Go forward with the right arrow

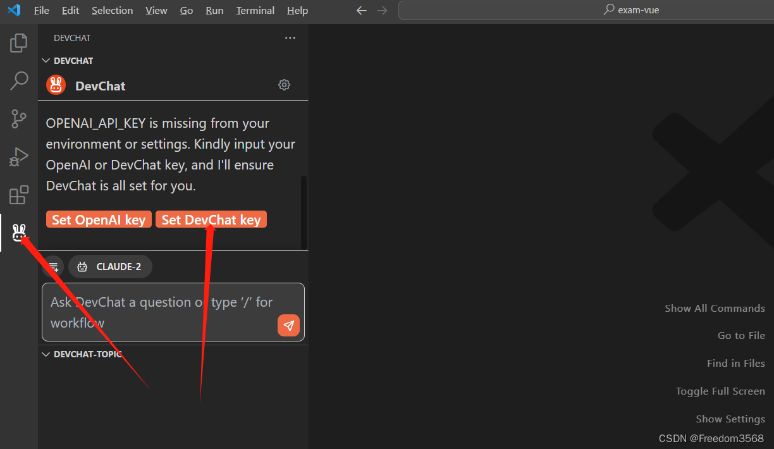click(x=382, y=10)
